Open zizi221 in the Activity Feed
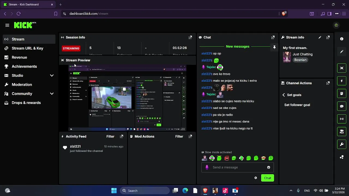 point(75,146)
